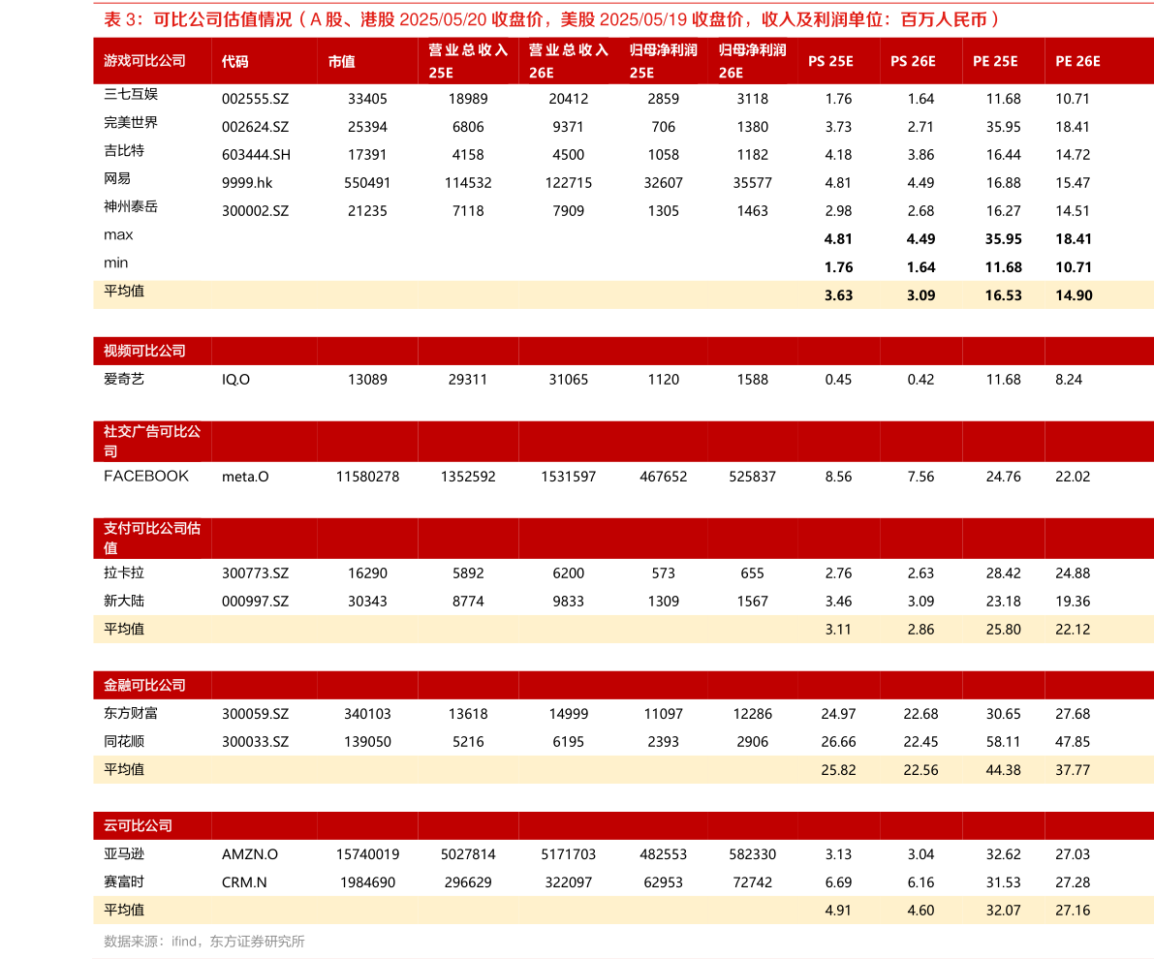Viewport: 1154px width, 959px height.
Task: Select the 赛富时 company name
Action: pyautogui.click(x=124, y=882)
